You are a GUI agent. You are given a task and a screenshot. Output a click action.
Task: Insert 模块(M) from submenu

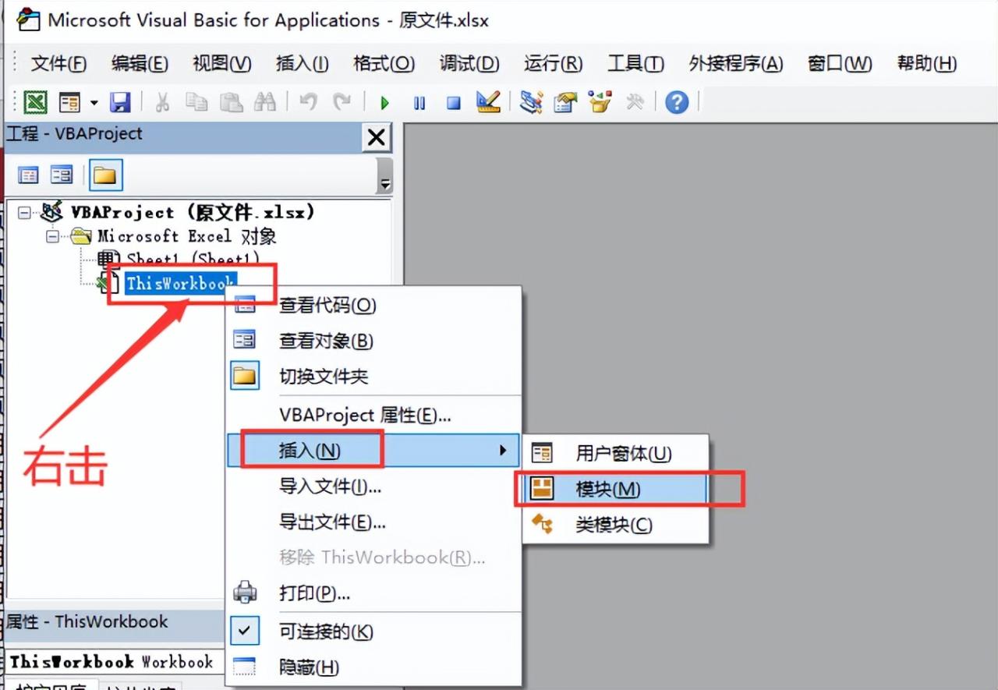tap(615, 489)
